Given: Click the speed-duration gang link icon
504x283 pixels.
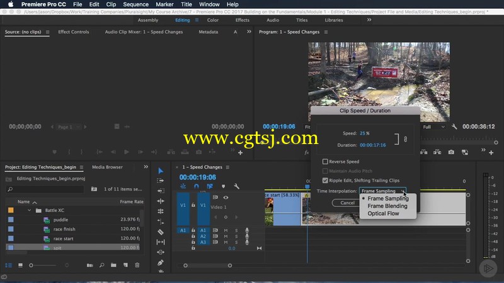Looking at the screenshot, I should (x=405, y=139).
